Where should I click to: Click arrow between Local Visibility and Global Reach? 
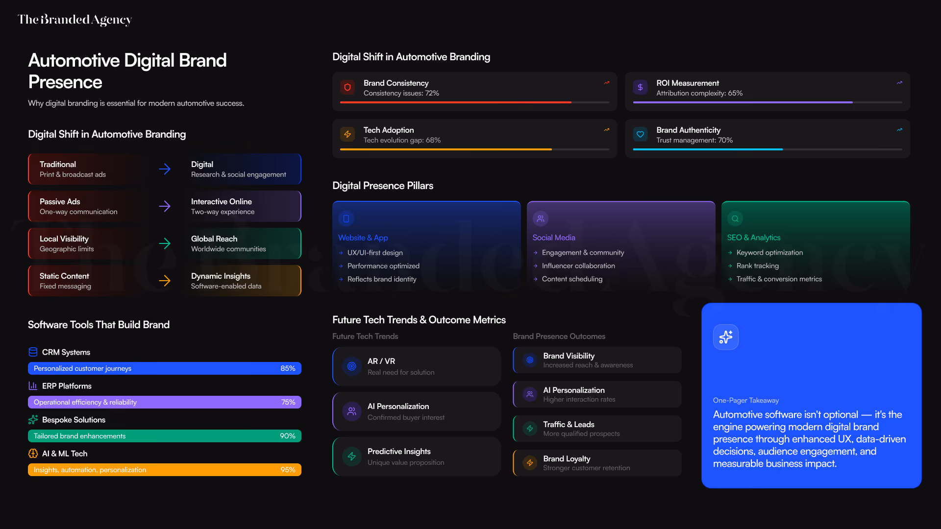165,243
